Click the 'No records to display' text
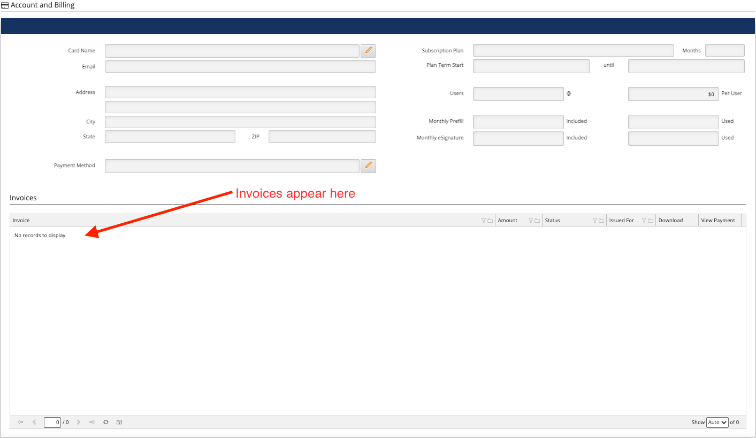This screenshot has width=756, height=438. [x=40, y=235]
